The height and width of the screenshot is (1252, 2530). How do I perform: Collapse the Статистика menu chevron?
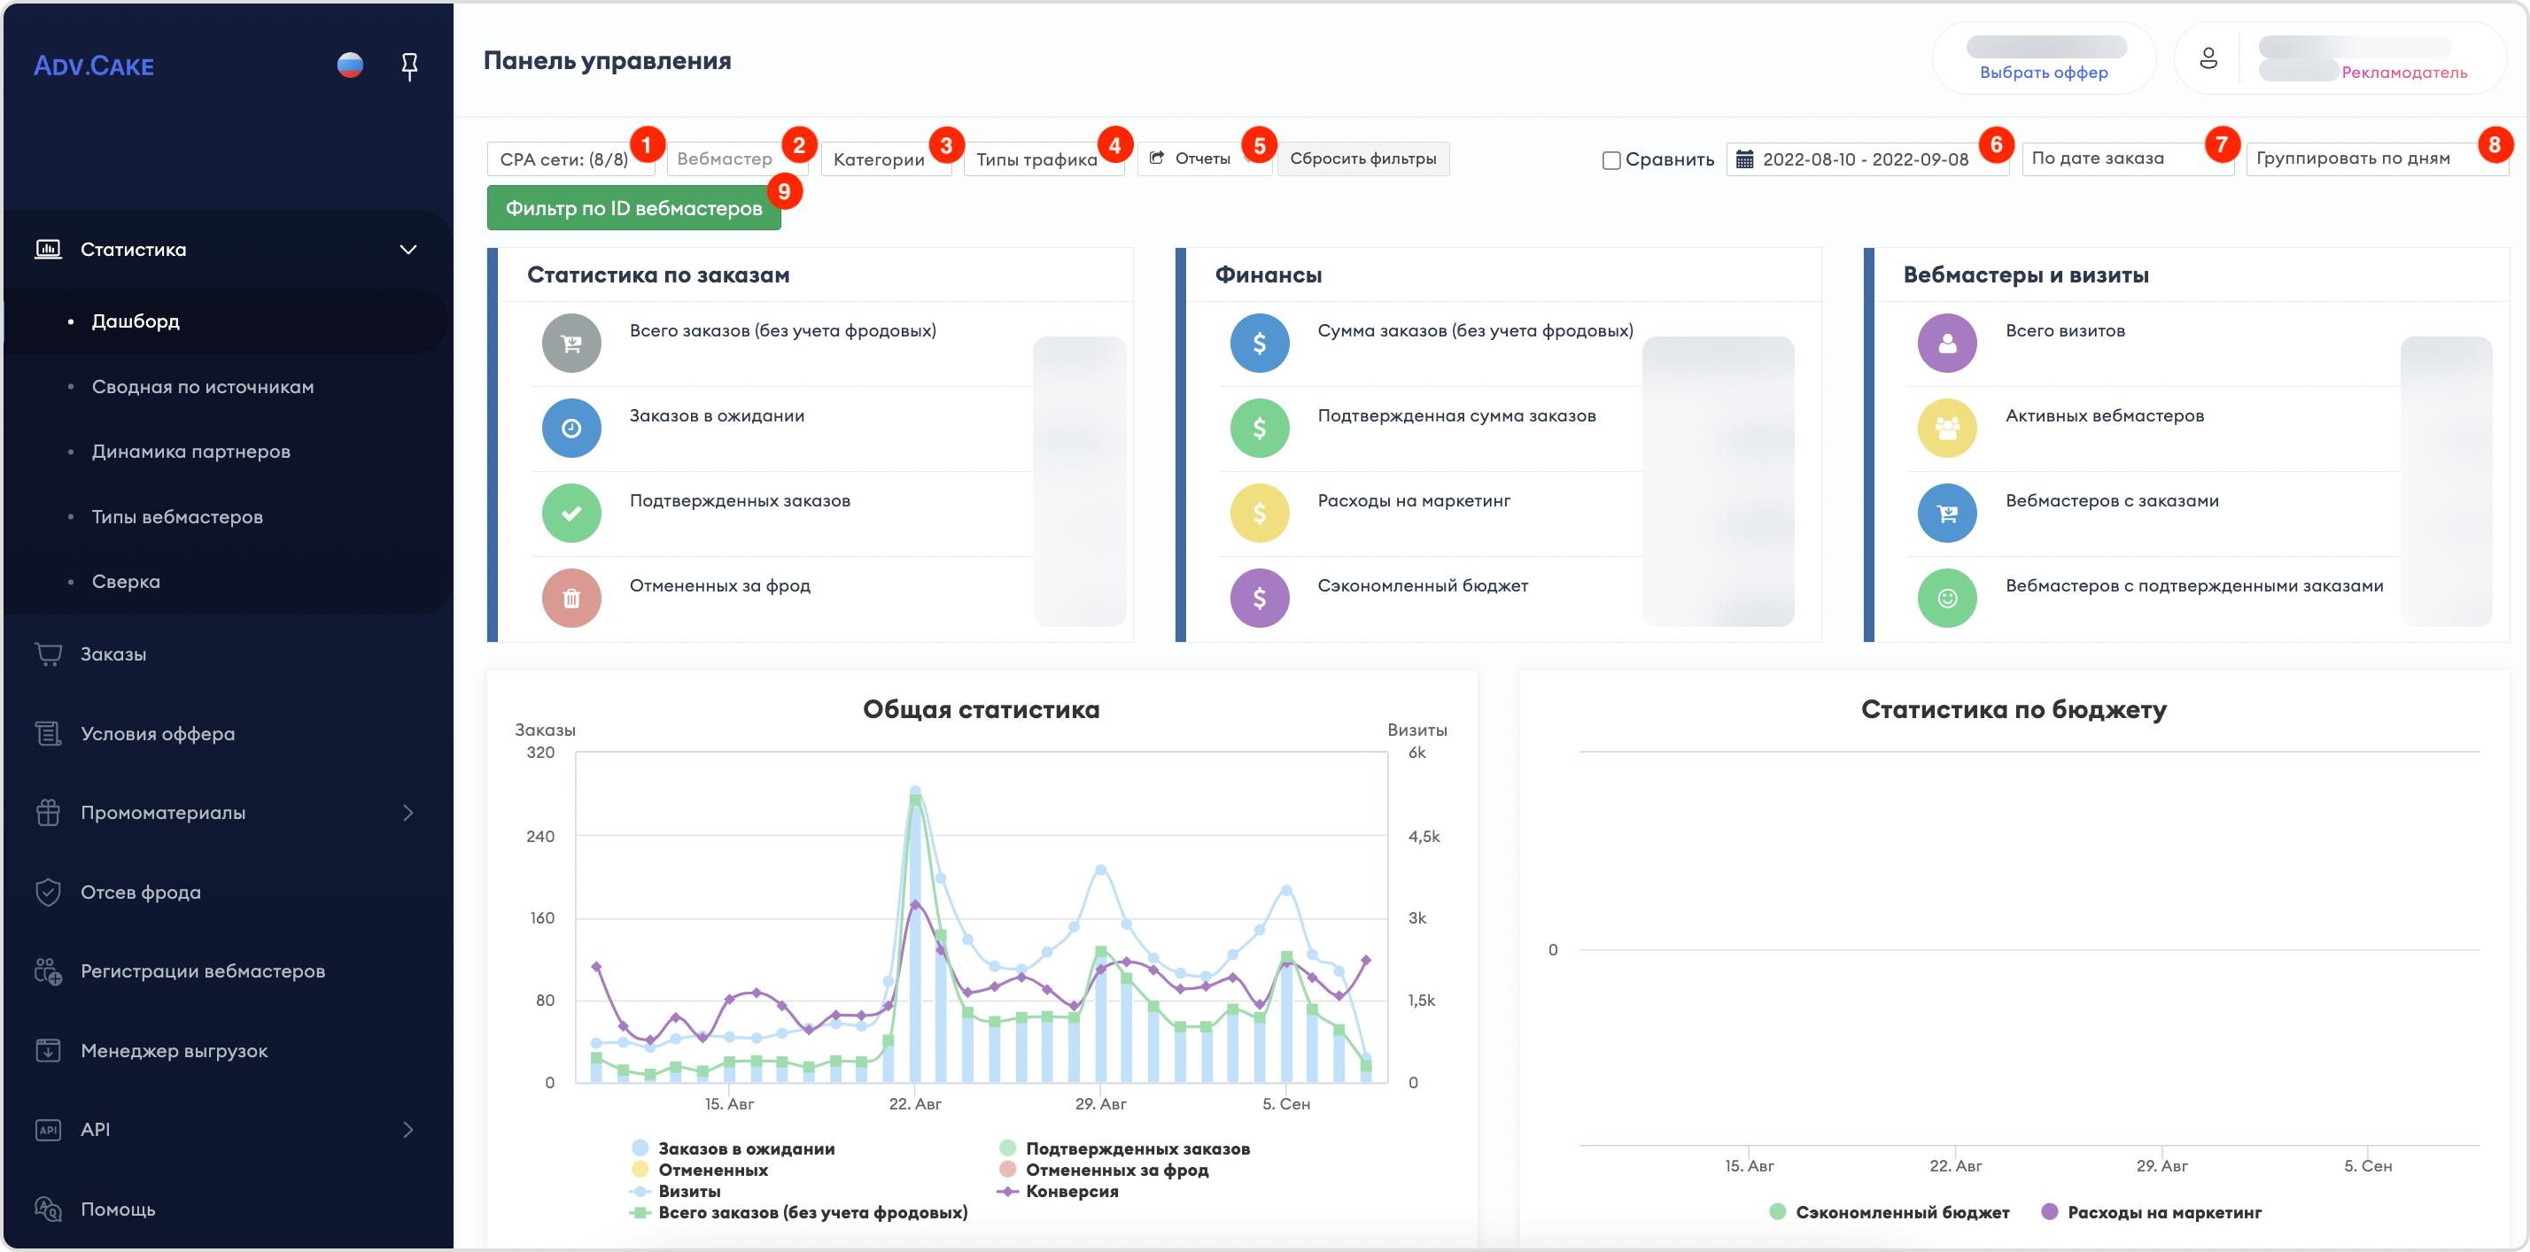(407, 250)
